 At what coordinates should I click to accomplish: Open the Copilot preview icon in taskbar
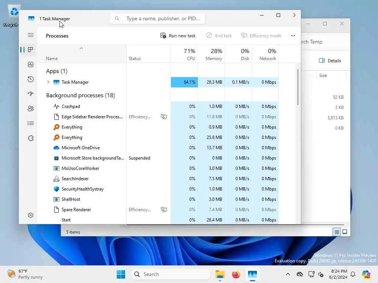tap(366, 274)
